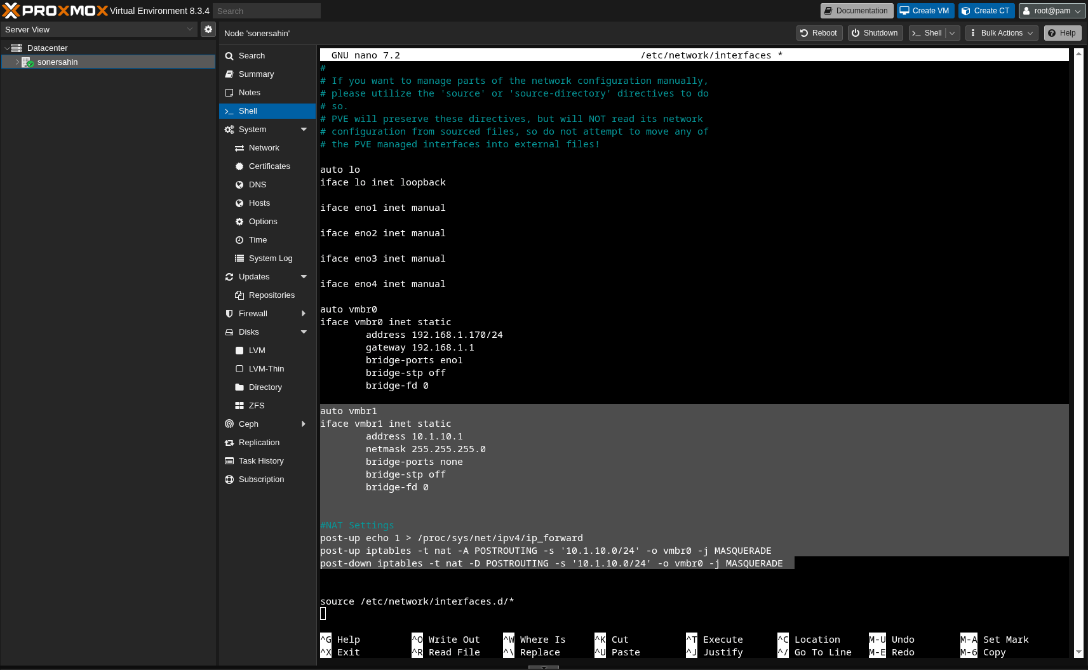Open the Bulk Actions dropdown

(1002, 33)
